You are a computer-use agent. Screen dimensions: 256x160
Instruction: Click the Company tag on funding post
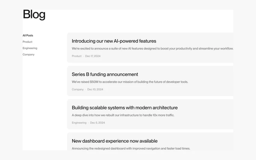(77, 89)
